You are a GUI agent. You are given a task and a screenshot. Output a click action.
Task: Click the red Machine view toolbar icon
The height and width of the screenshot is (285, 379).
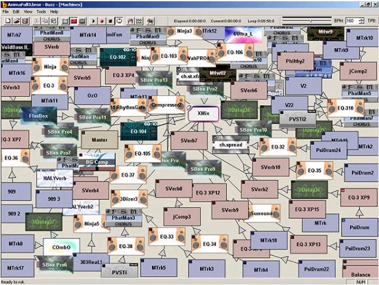point(74,21)
